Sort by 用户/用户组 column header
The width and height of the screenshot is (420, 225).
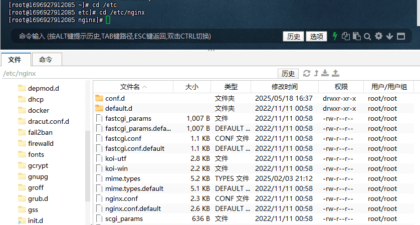[388, 87]
